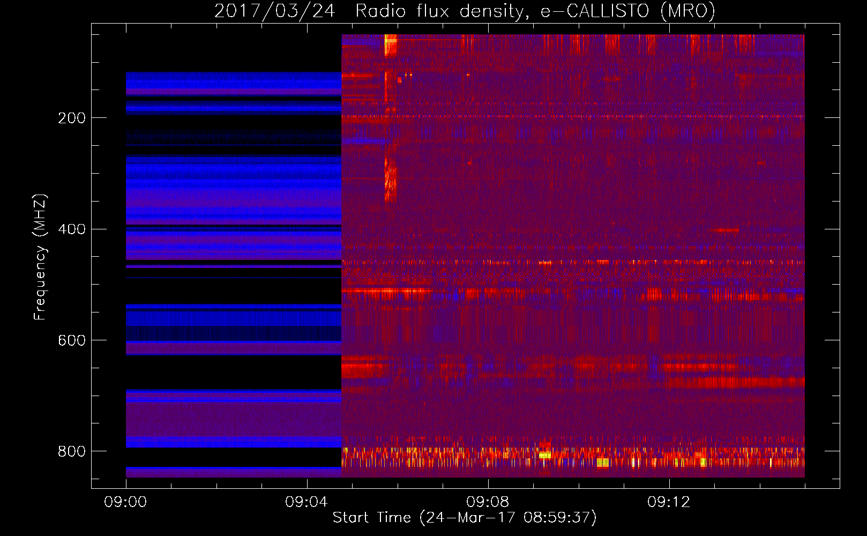Click the "Frequency (MHZ)" axis title
867x536 pixels.
click(x=40, y=257)
